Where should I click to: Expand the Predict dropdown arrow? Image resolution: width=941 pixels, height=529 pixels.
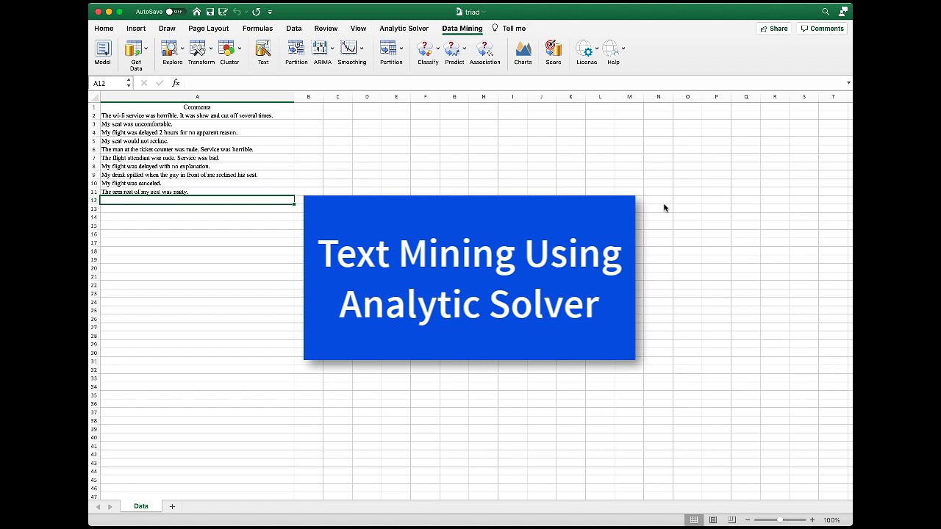coord(465,48)
